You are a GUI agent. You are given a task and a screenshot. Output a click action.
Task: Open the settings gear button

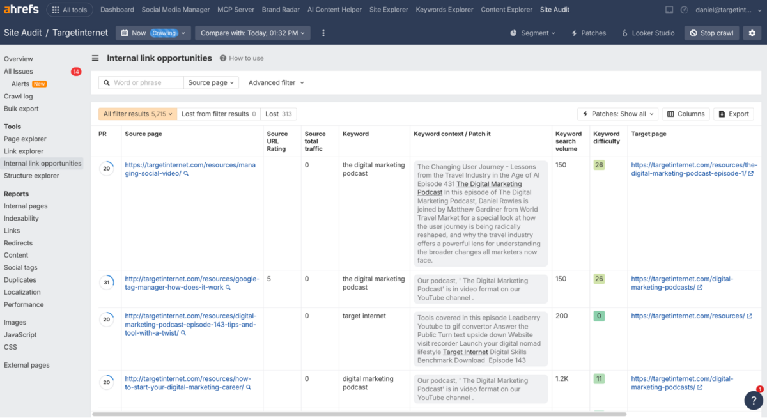tap(752, 33)
